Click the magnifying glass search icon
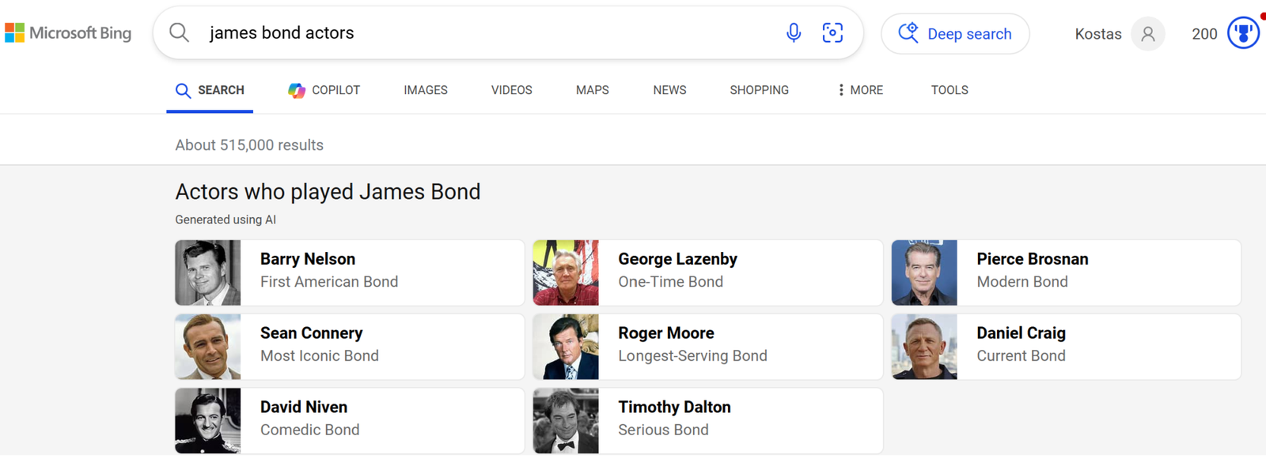 pos(180,32)
